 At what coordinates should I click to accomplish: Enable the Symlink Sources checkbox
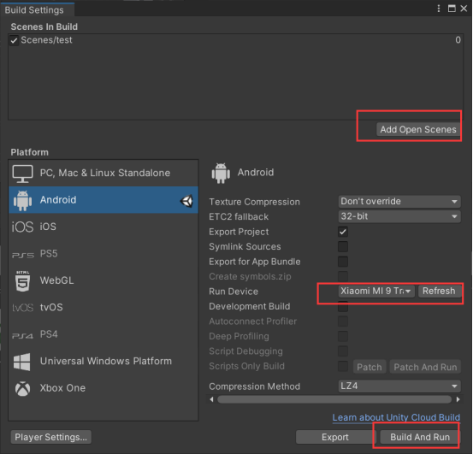(343, 246)
